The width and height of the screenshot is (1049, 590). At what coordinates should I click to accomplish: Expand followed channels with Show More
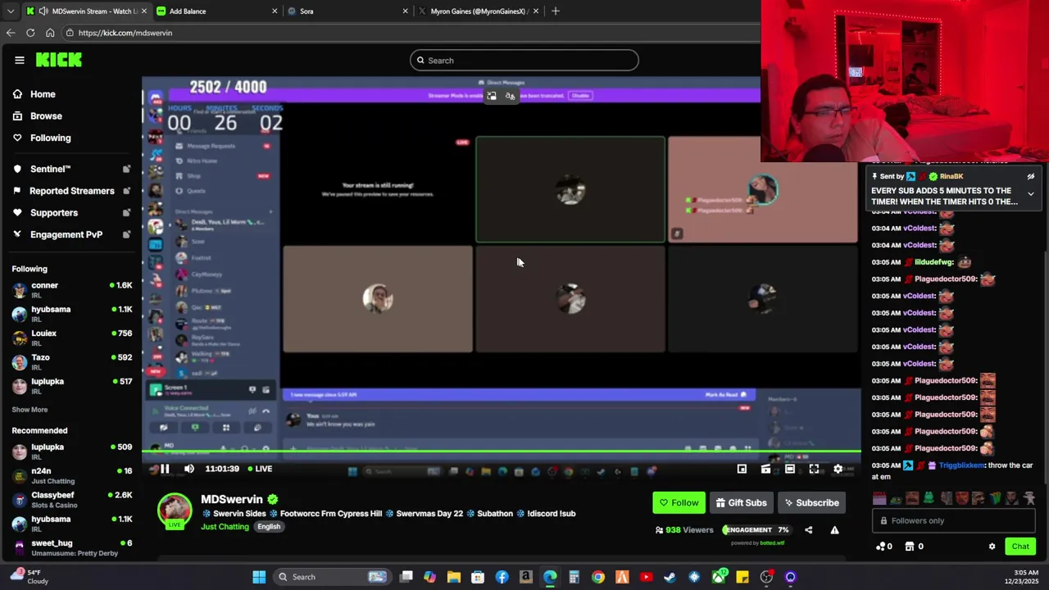30,410
